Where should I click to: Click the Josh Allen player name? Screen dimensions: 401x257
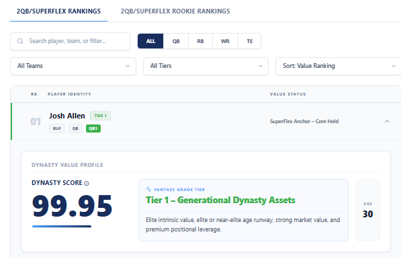[66, 116]
